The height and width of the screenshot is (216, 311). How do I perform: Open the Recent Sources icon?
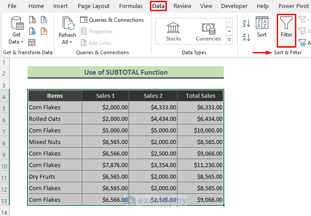44,20
